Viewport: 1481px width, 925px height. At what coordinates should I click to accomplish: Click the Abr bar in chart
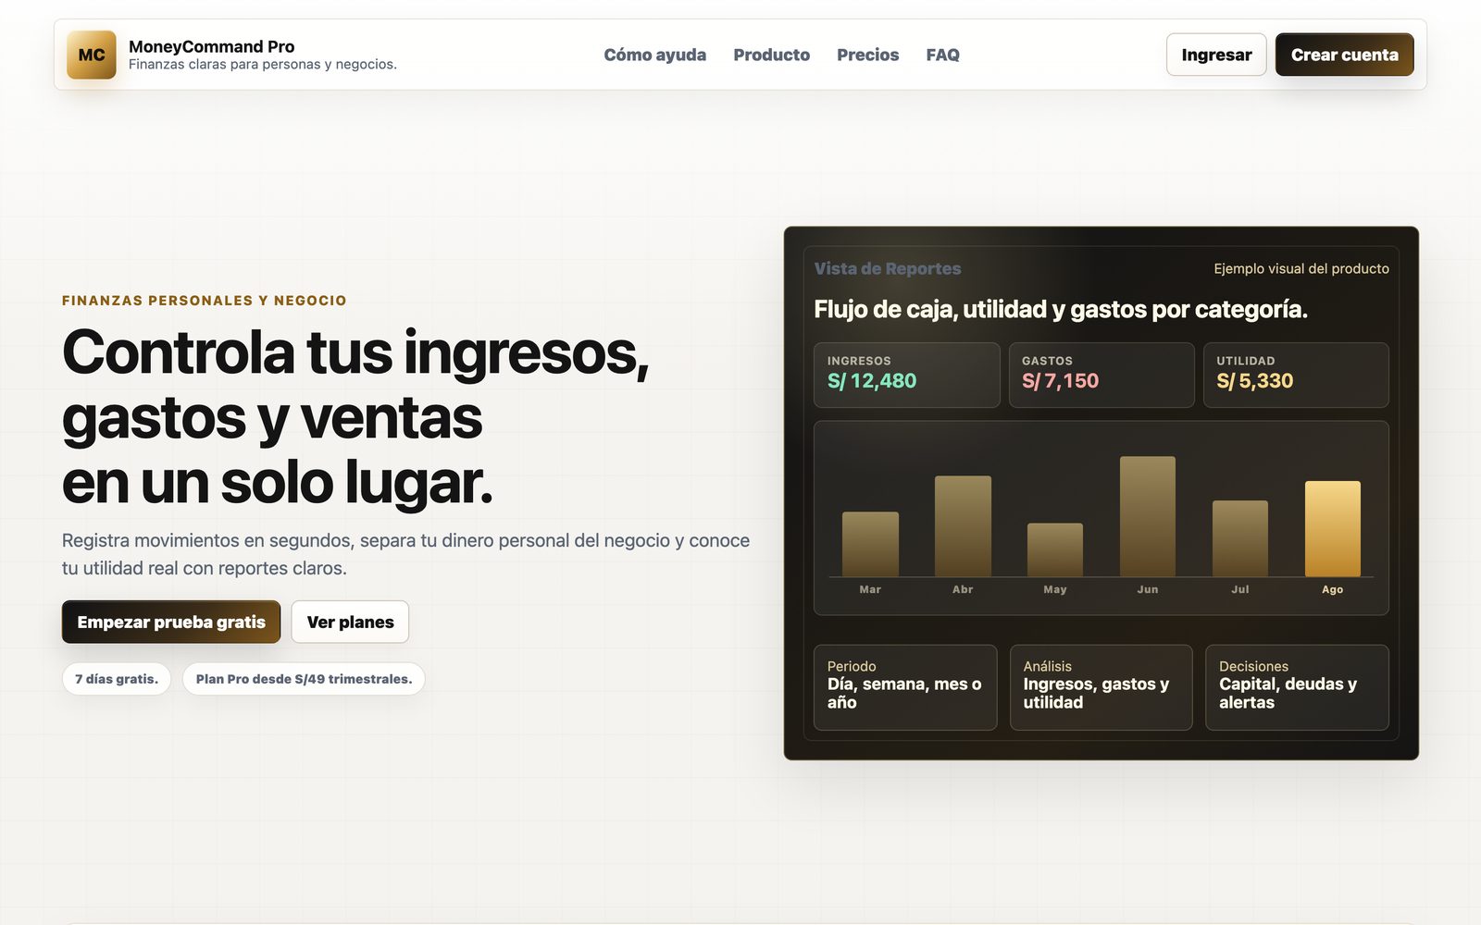(963, 526)
